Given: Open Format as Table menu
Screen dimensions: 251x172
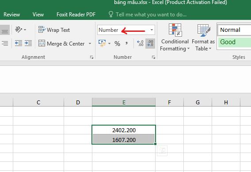Looking at the screenshot, I should (203, 37).
